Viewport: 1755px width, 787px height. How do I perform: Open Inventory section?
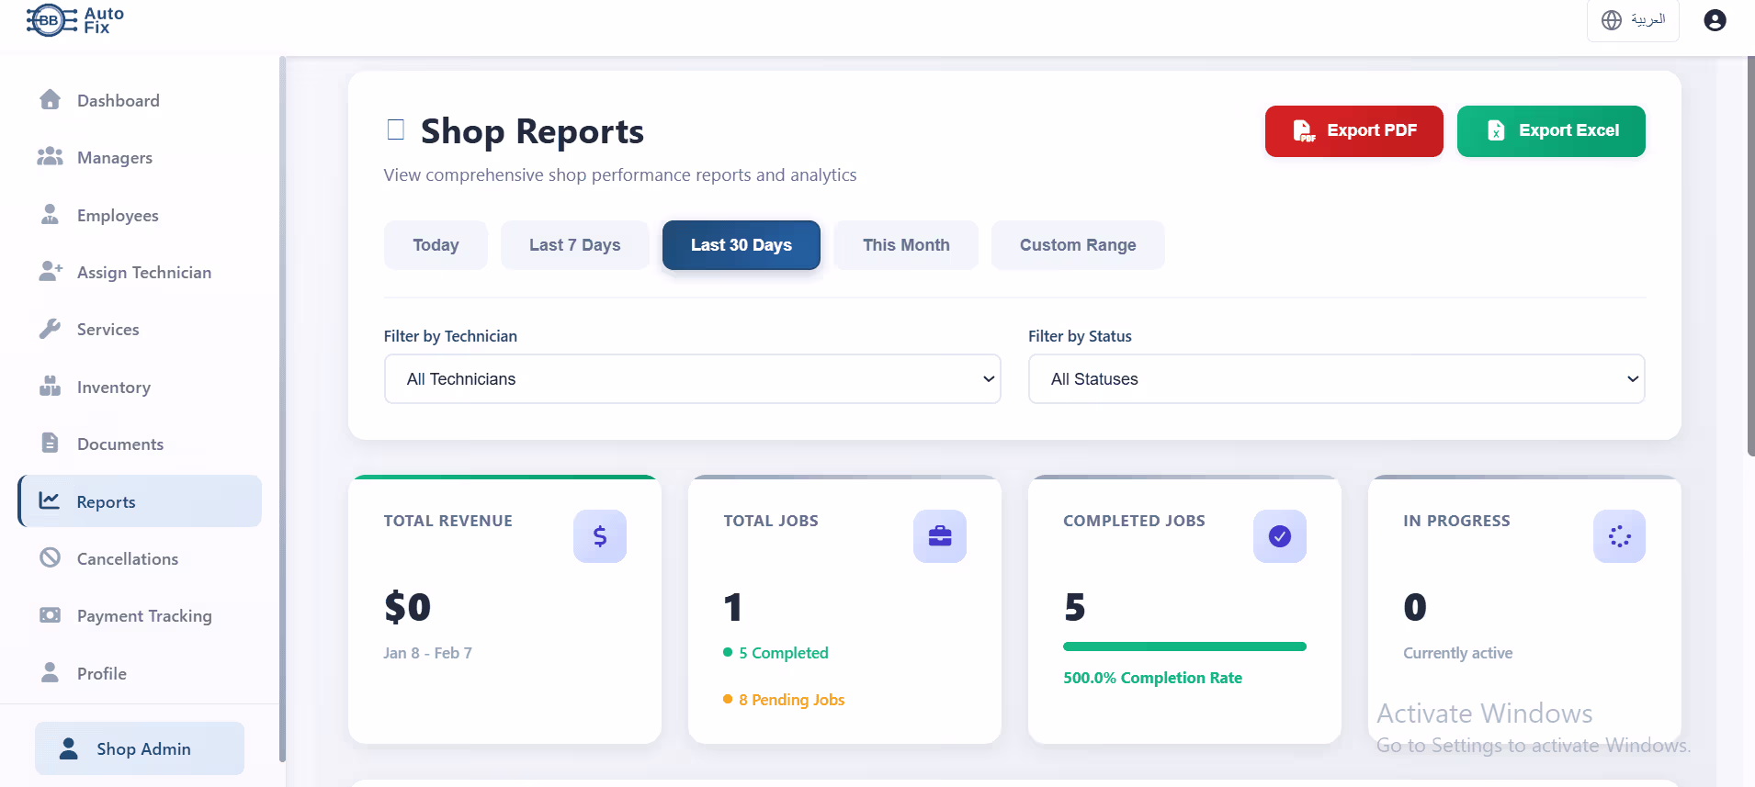click(140, 387)
